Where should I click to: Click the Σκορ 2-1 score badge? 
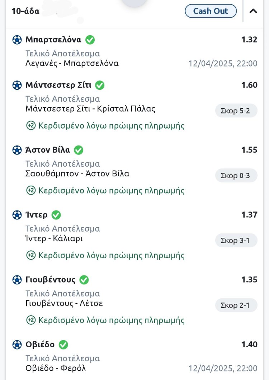[x=236, y=305]
